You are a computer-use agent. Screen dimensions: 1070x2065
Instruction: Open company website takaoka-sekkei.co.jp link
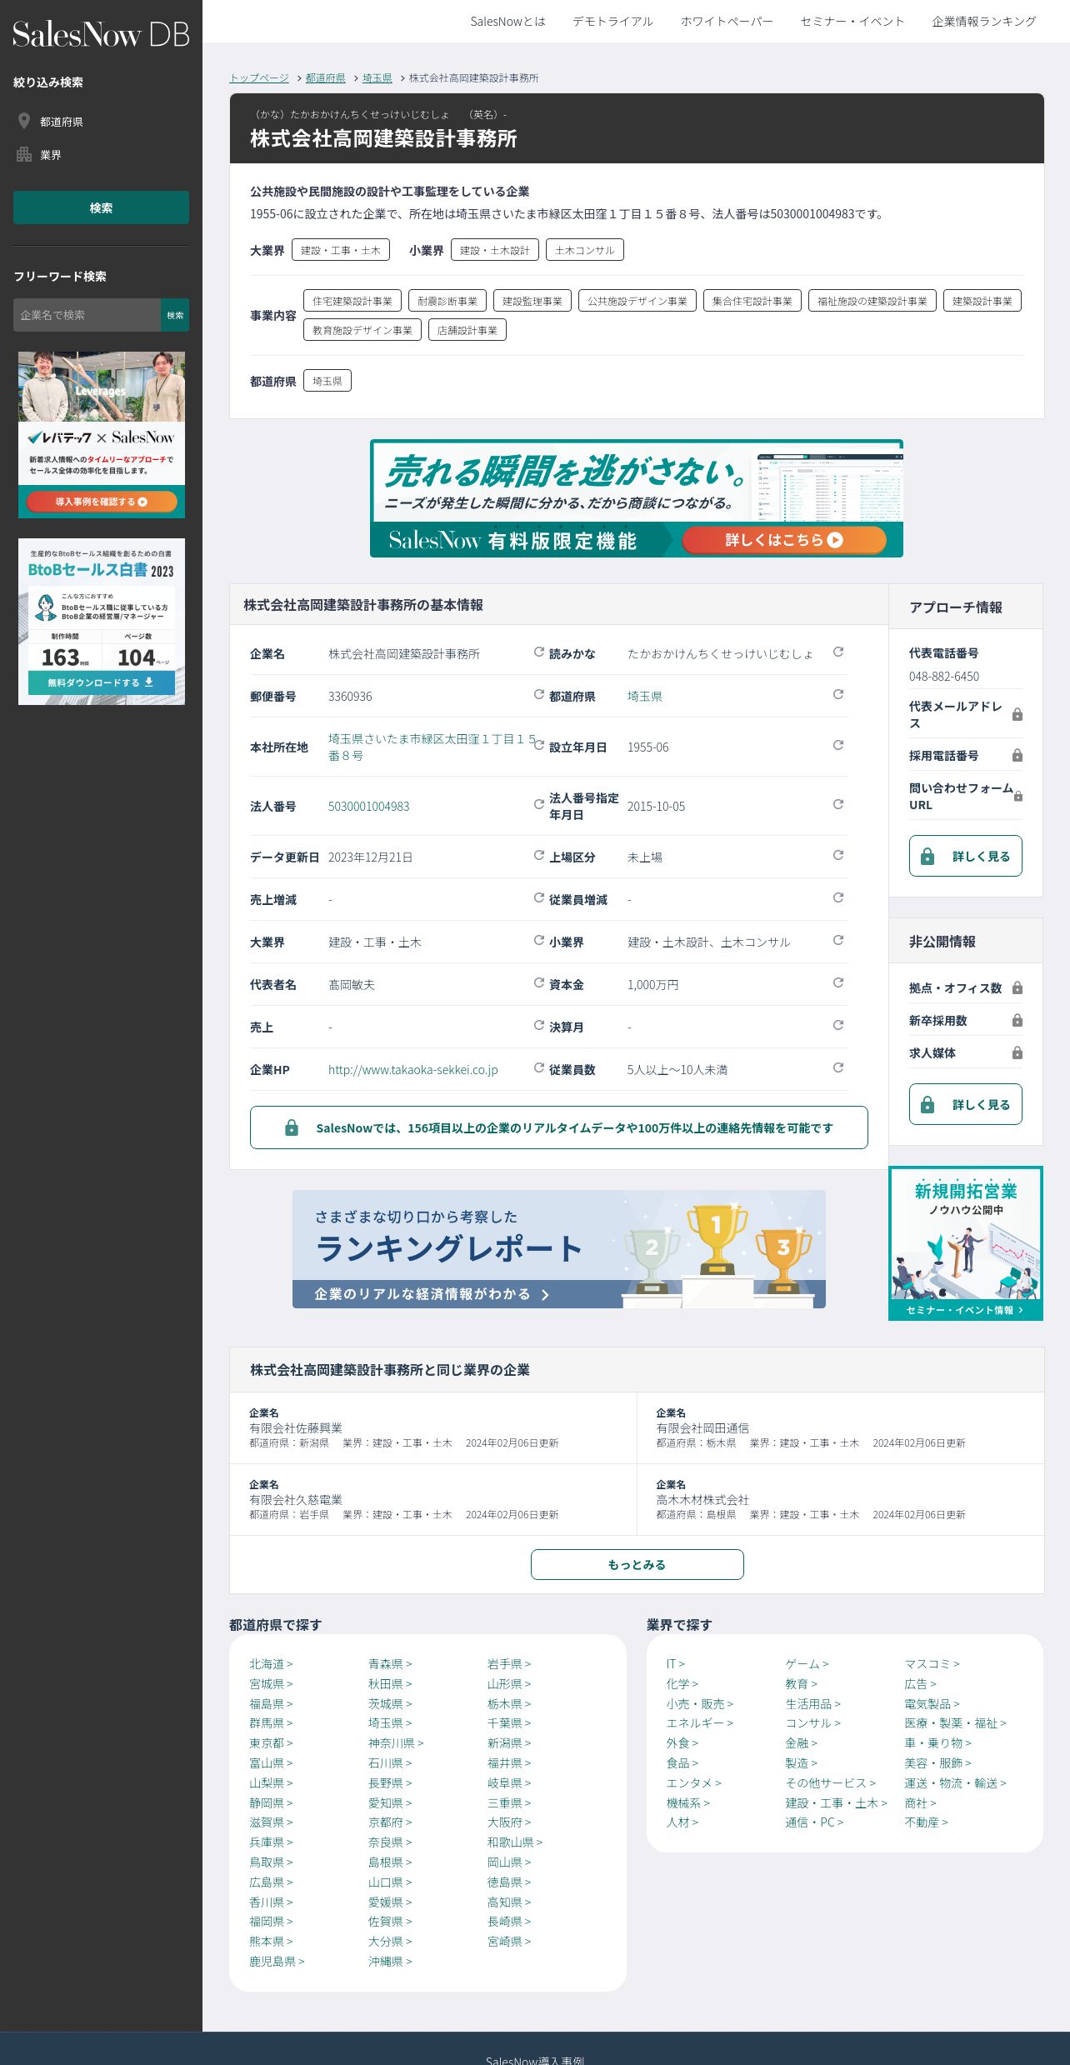pos(413,1069)
